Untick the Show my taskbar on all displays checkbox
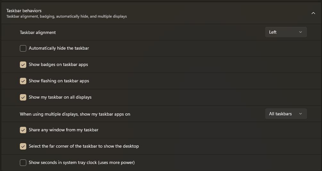322x171 pixels. (x=23, y=97)
